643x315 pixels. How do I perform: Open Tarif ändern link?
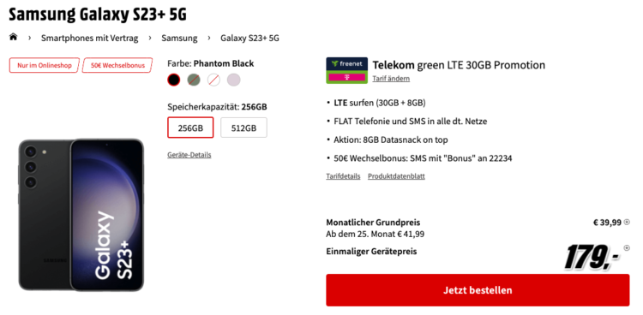point(391,79)
